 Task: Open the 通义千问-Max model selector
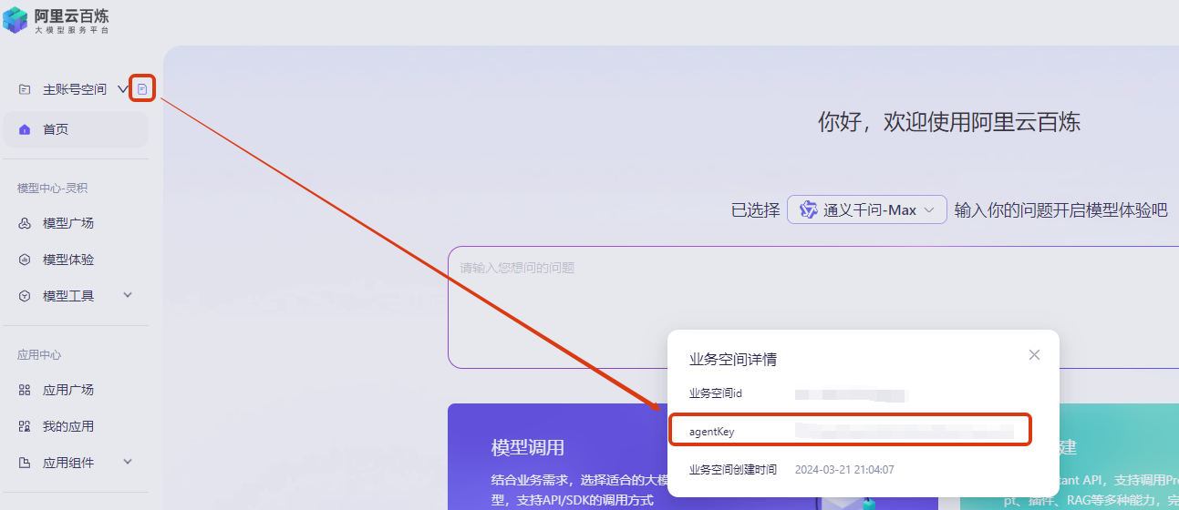867,209
